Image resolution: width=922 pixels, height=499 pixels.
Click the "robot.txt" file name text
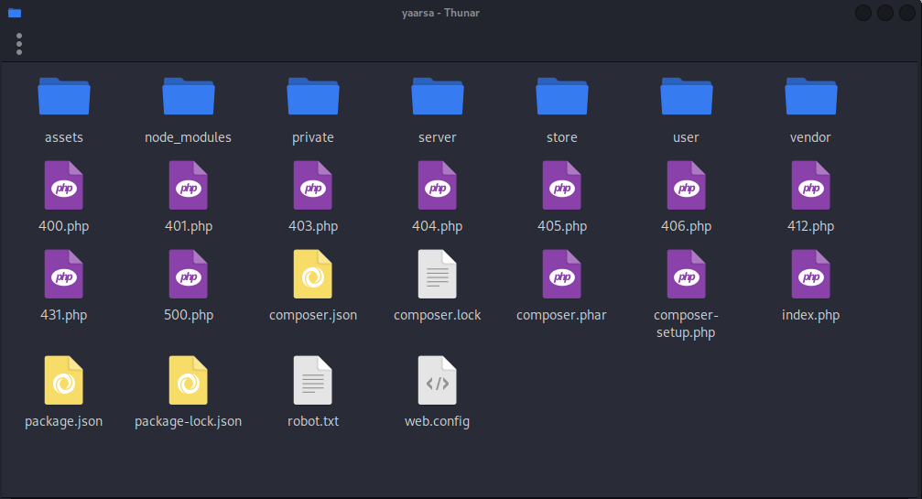coord(313,421)
